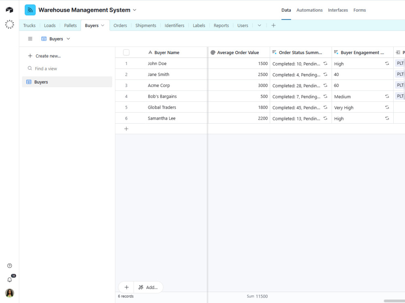The height and width of the screenshot is (303, 405).
Task: Toggle the select all records checkbox
Action: tap(126, 52)
